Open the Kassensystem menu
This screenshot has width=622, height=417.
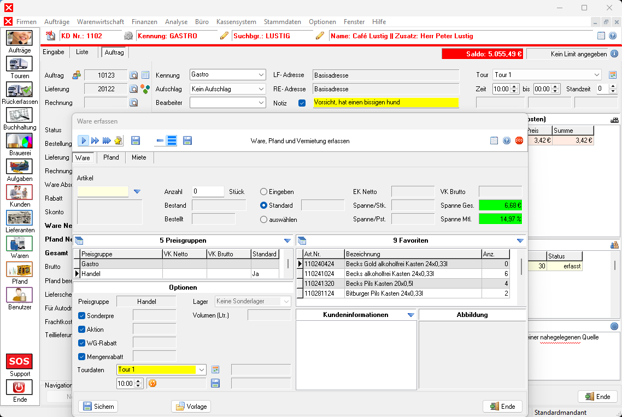click(x=236, y=22)
